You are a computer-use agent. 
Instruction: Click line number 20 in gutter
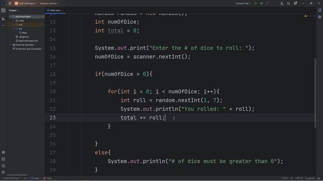(x=52, y=92)
